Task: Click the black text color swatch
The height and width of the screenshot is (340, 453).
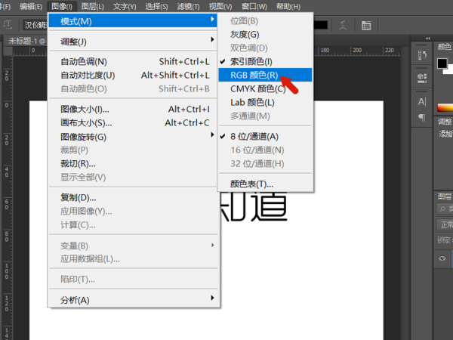Action: click(x=321, y=25)
